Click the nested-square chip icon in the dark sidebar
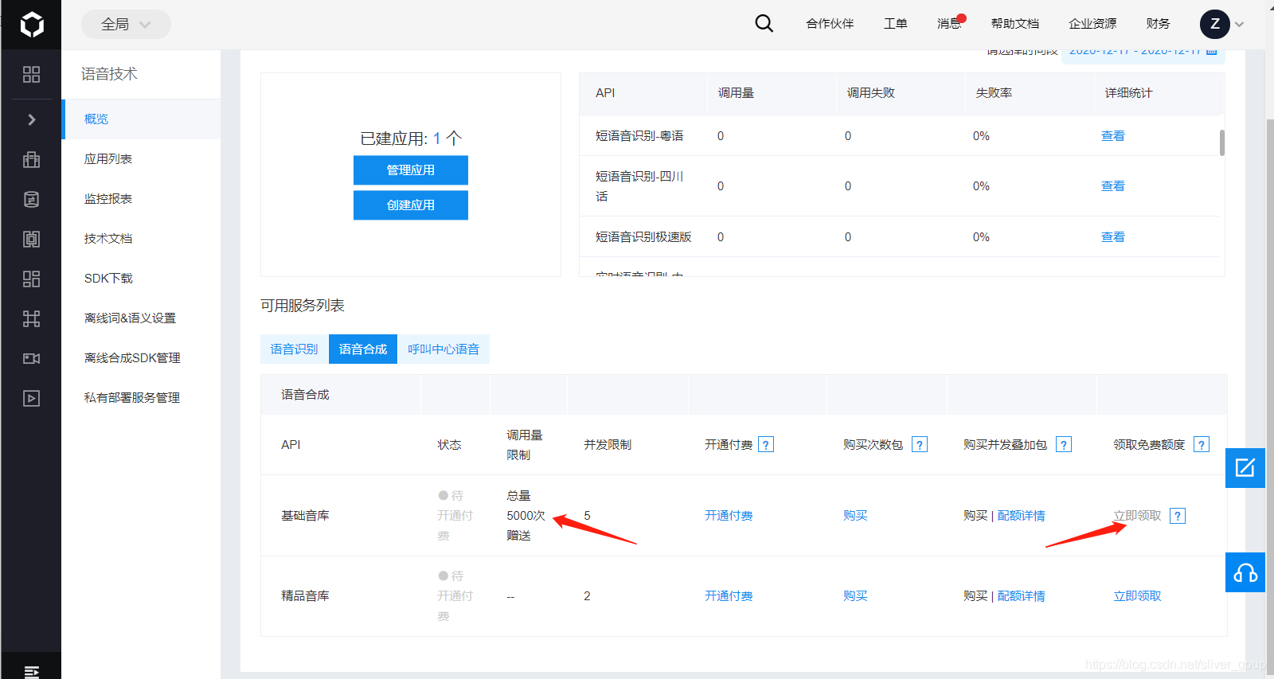Image resolution: width=1274 pixels, height=679 pixels. [31, 239]
